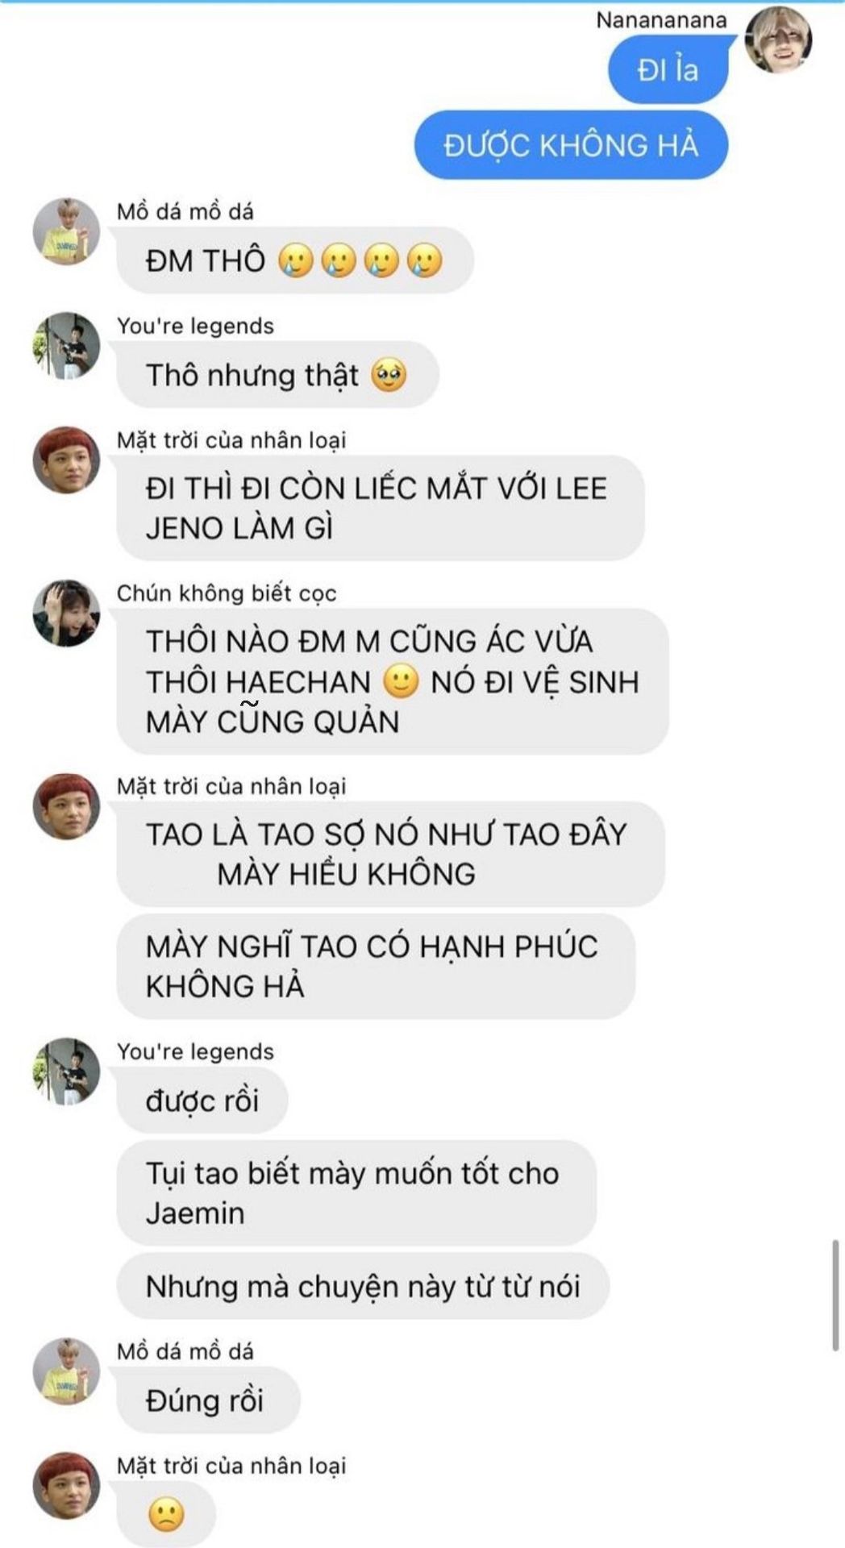Open Nanananana's profile avatar

777,39
